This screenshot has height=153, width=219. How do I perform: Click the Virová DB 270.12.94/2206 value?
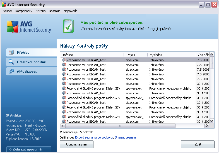[x=36, y=130]
